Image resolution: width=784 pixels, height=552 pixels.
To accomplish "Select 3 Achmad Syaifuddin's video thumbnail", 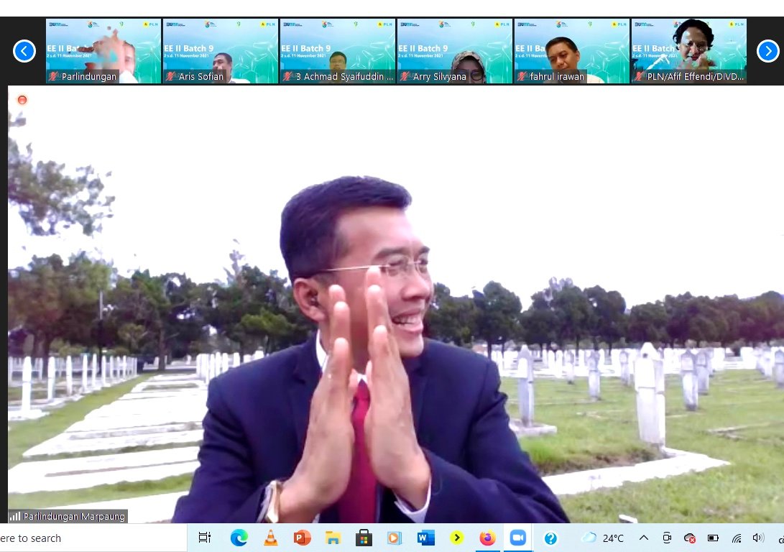I will (338, 51).
